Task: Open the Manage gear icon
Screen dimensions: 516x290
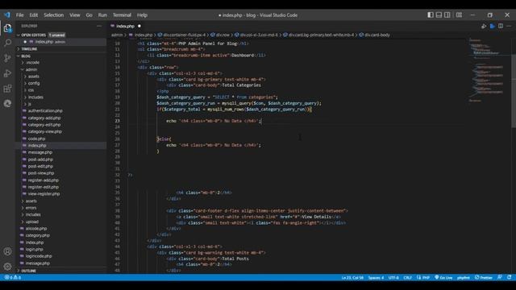Action: pyautogui.click(x=7, y=267)
